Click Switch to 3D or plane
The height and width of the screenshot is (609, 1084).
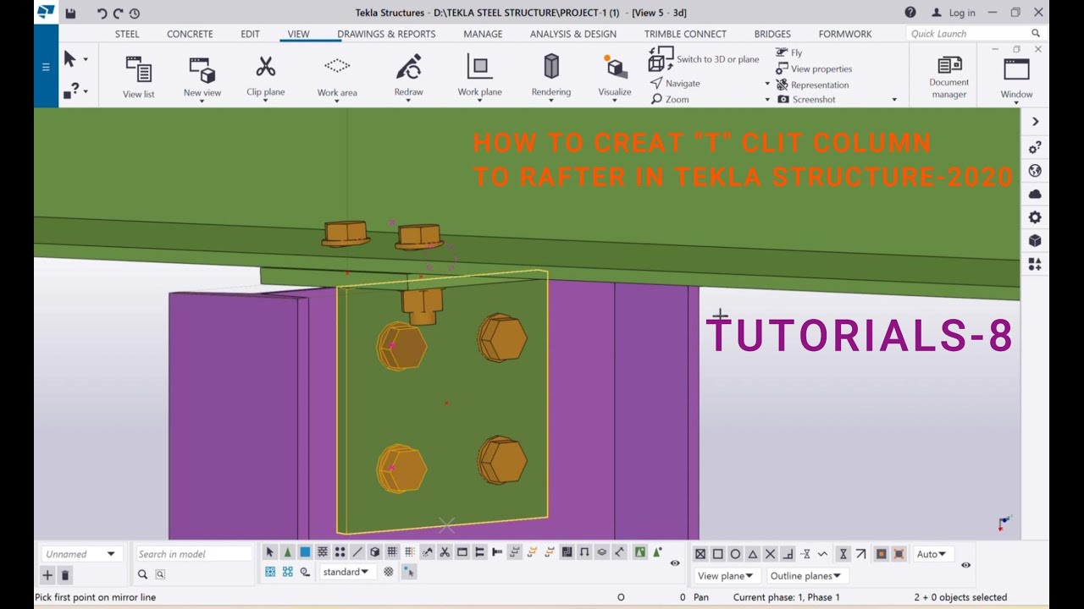[x=704, y=60]
